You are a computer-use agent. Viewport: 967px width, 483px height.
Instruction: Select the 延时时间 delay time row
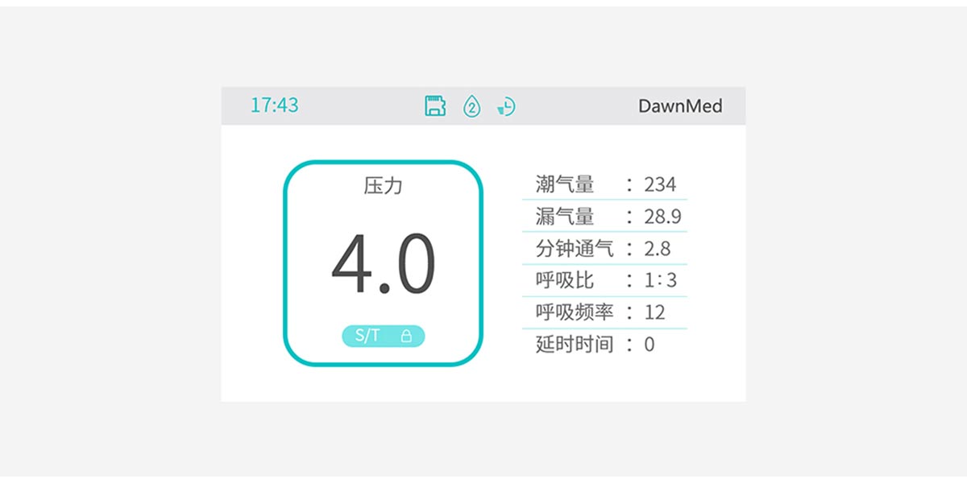coord(604,345)
